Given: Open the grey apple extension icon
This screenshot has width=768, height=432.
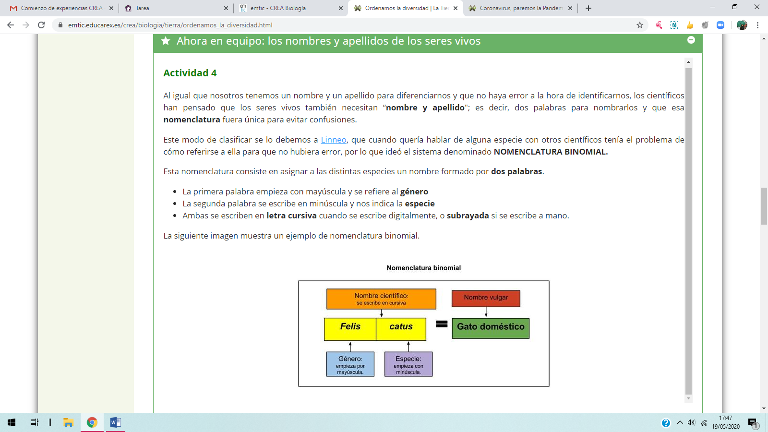Looking at the screenshot, I should coord(705,25).
